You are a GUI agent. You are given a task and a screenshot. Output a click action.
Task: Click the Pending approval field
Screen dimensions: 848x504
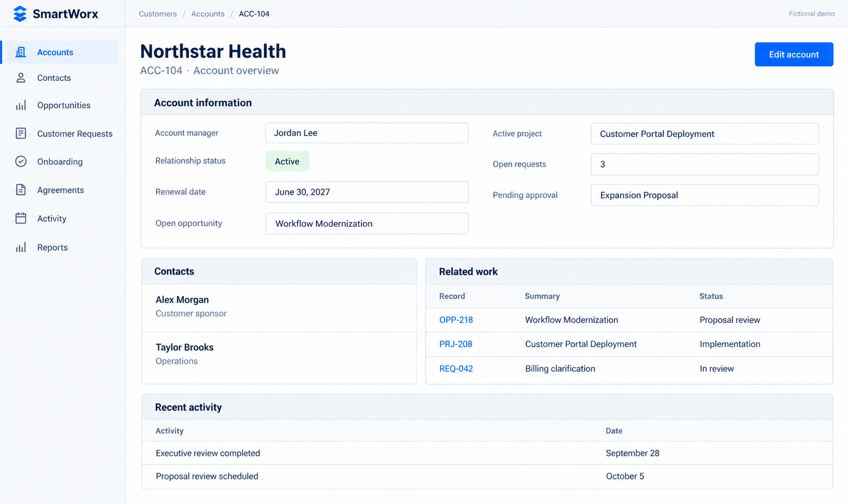pos(705,195)
